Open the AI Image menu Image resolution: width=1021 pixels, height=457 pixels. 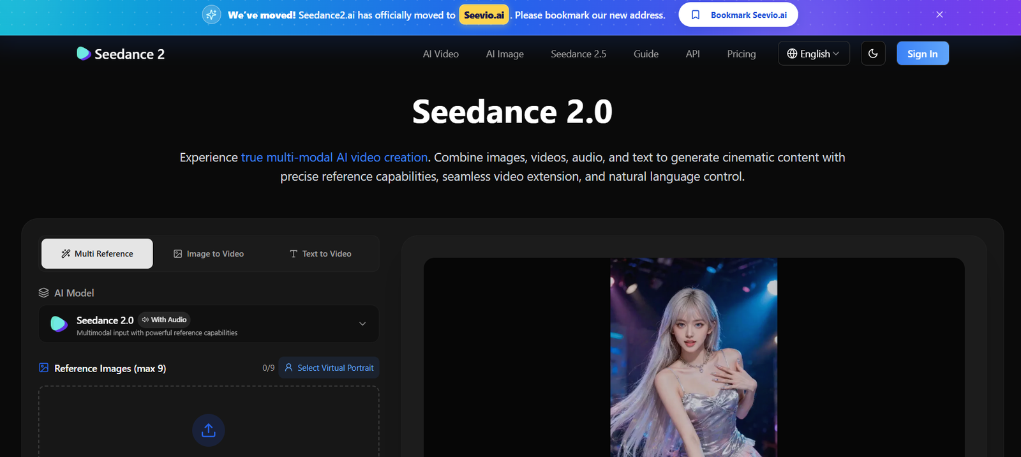pos(505,54)
